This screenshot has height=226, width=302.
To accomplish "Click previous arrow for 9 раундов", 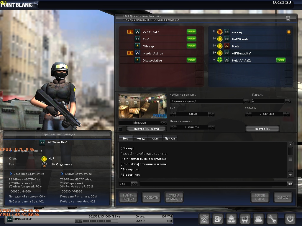I will click(248, 114).
